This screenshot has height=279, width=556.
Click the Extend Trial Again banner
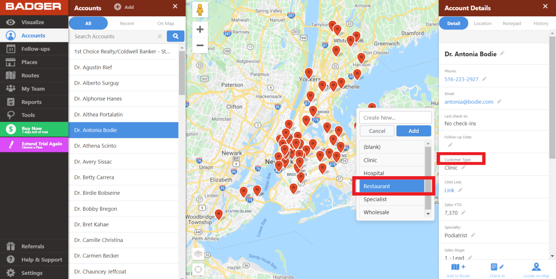click(x=34, y=145)
